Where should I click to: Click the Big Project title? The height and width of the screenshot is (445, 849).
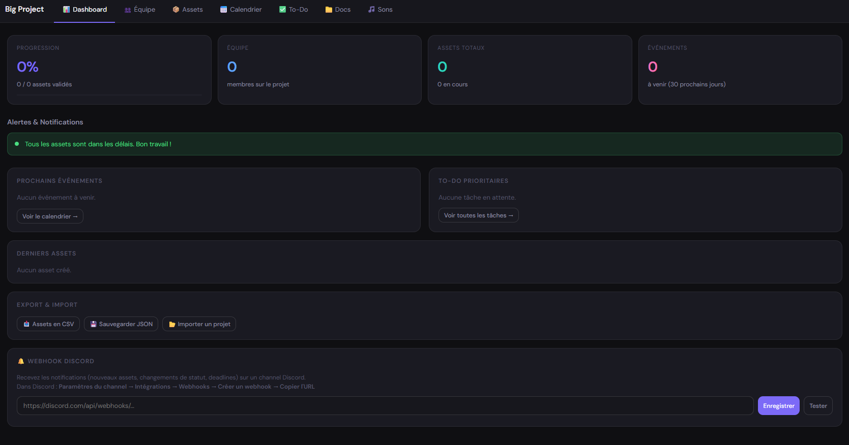[x=24, y=9]
